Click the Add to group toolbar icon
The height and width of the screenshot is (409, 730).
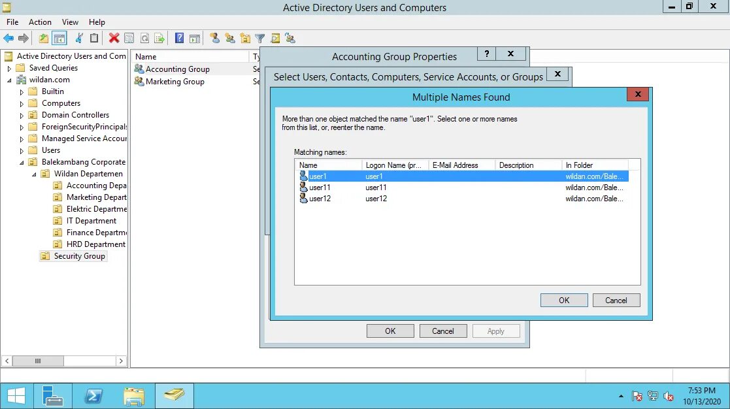click(291, 38)
